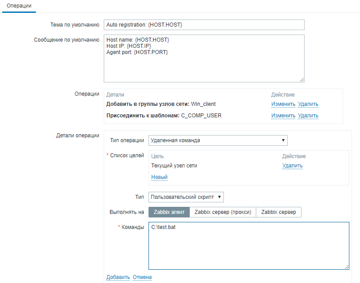Click the dropdown arrow of Удаленная команда
The image size is (360, 283).
(283, 140)
